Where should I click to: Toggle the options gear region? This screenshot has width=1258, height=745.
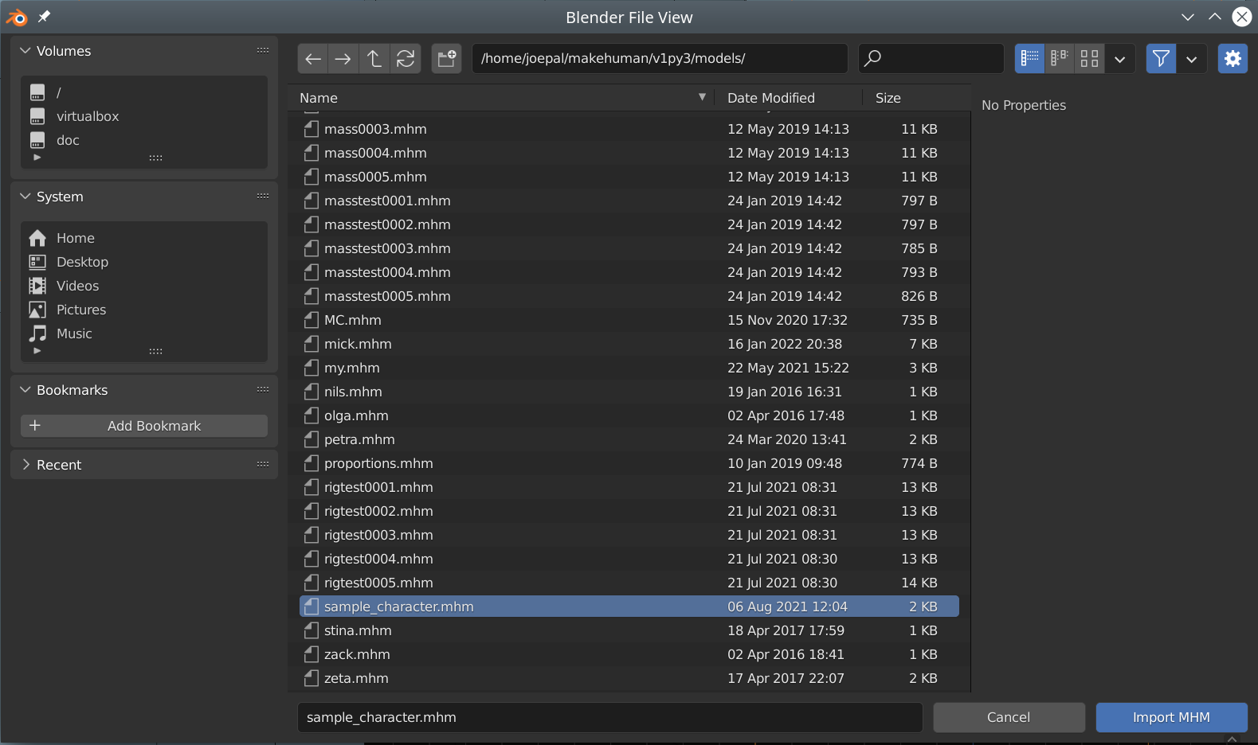coord(1233,58)
